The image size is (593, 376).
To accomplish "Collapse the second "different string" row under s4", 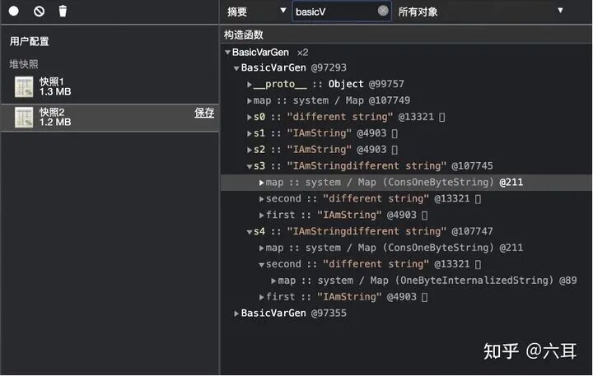I will click(261, 265).
